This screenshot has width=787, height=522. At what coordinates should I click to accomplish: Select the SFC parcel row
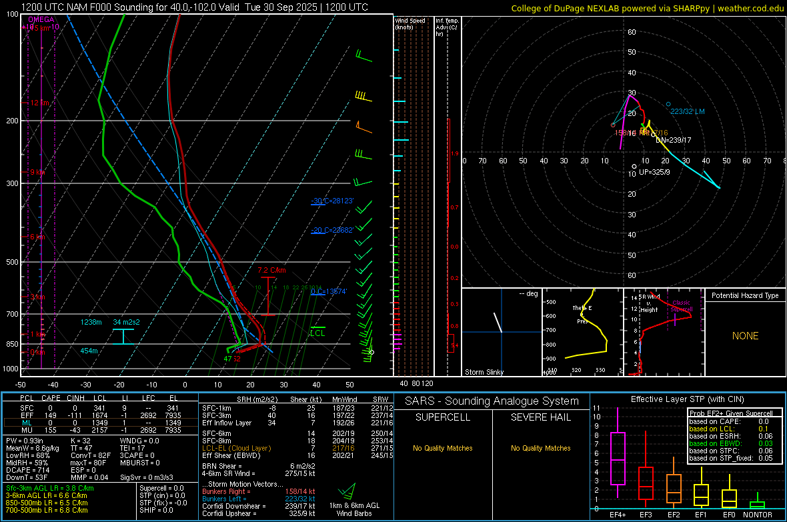coord(101,408)
